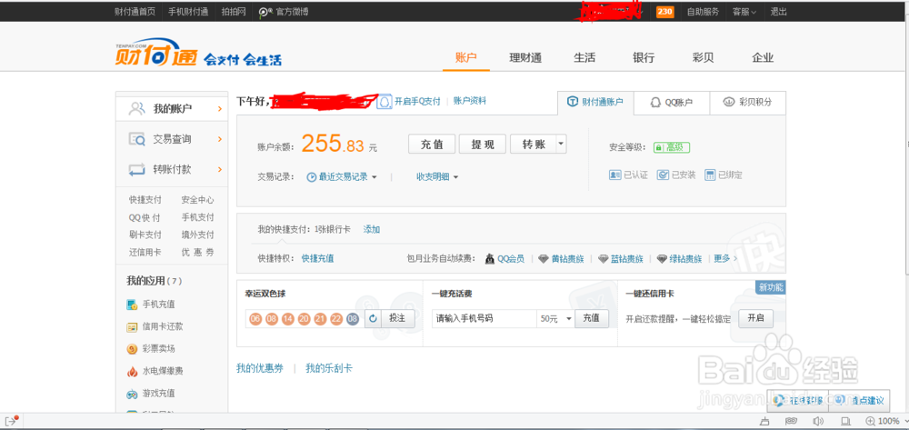The width and height of the screenshot is (909, 430).
Task: Open the 银行 navigation tab
Action: pyautogui.click(x=644, y=58)
